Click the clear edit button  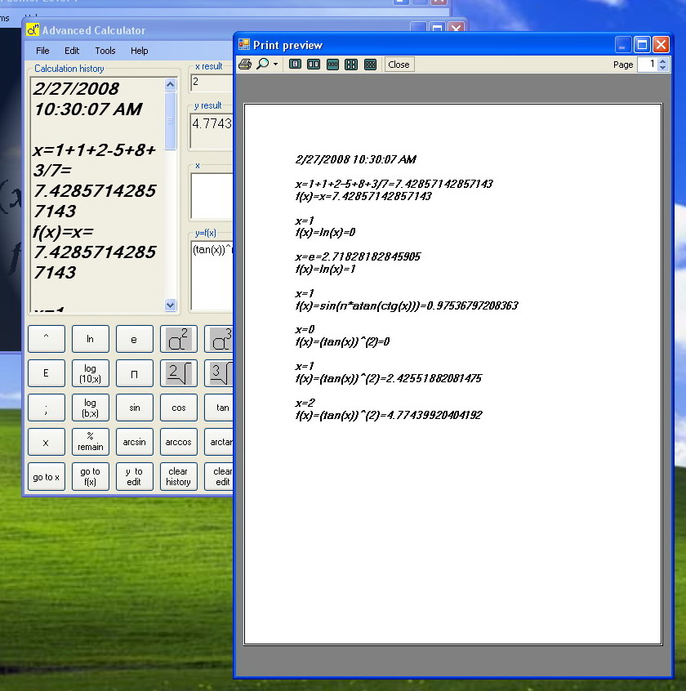pyautogui.click(x=219, y=476)
